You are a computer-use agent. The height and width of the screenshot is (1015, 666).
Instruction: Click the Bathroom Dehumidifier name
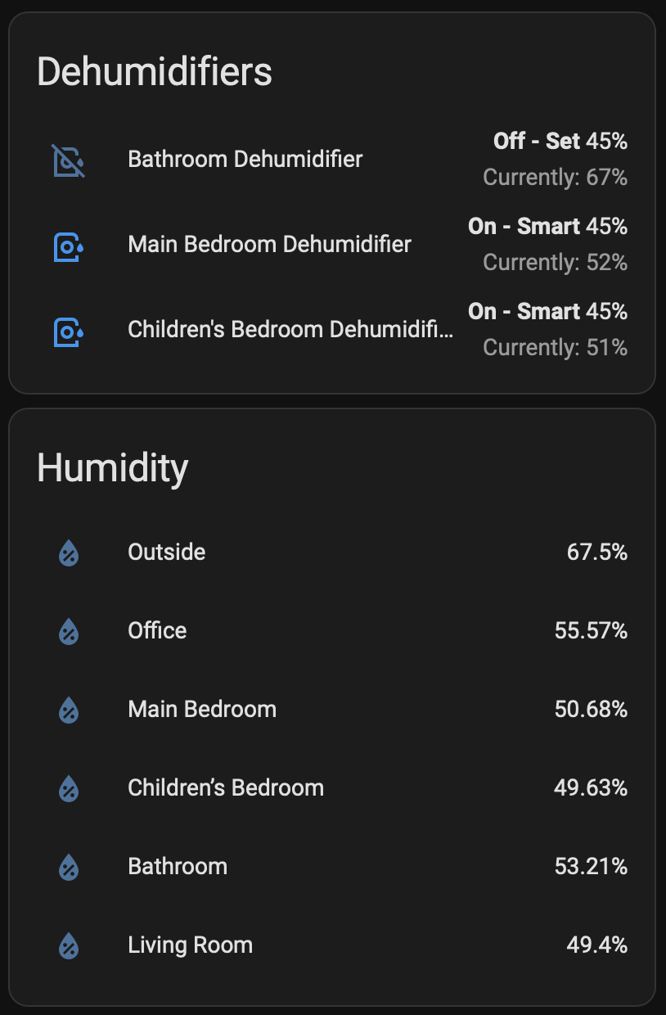[245, 160]
